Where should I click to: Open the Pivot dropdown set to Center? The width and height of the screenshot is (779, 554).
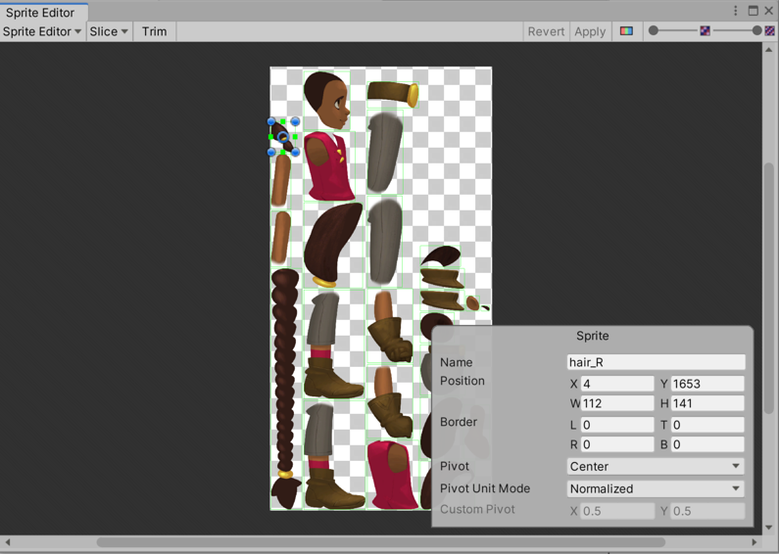pyautogui.click(x=655, y=467)
